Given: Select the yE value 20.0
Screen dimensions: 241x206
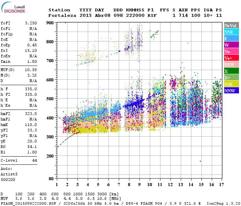Looking at the screenshot, I should (32, 141).
